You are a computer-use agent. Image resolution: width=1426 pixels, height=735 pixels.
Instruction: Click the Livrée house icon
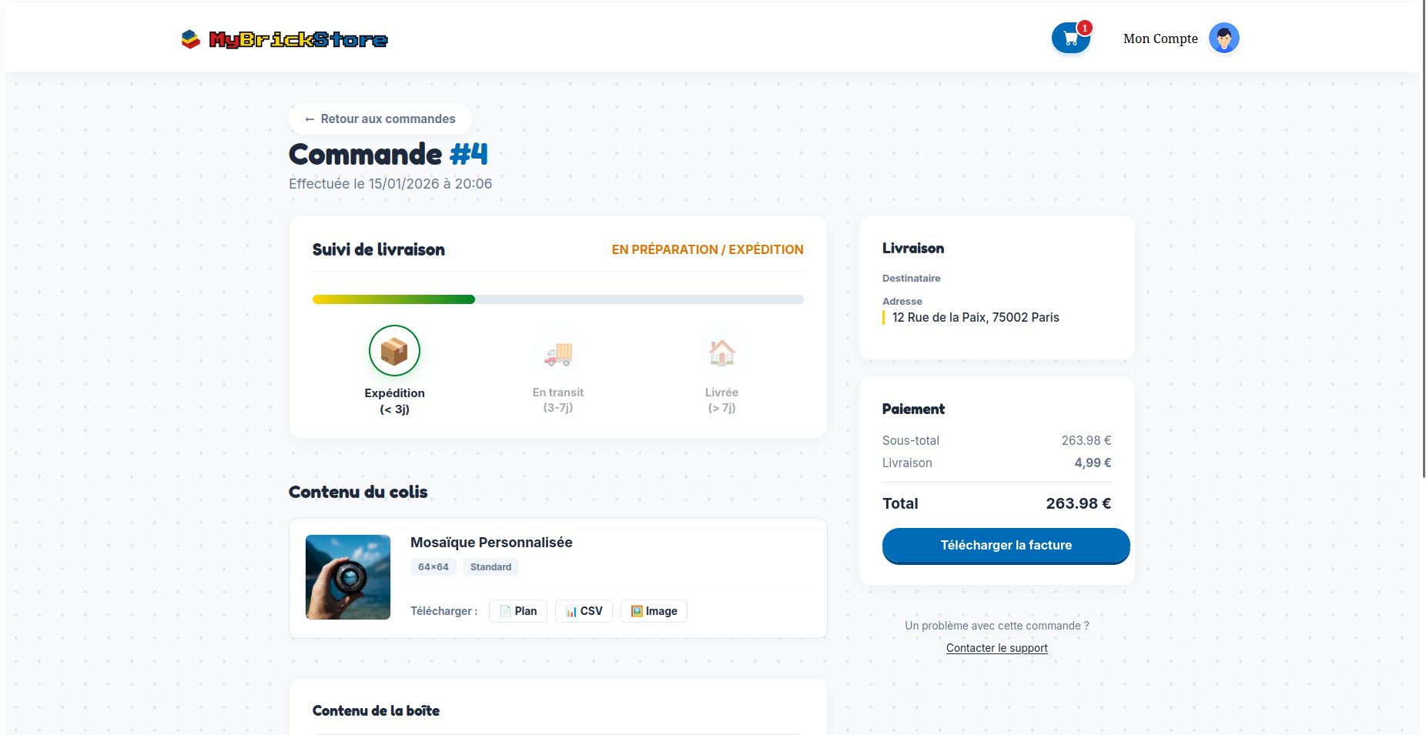721,353
